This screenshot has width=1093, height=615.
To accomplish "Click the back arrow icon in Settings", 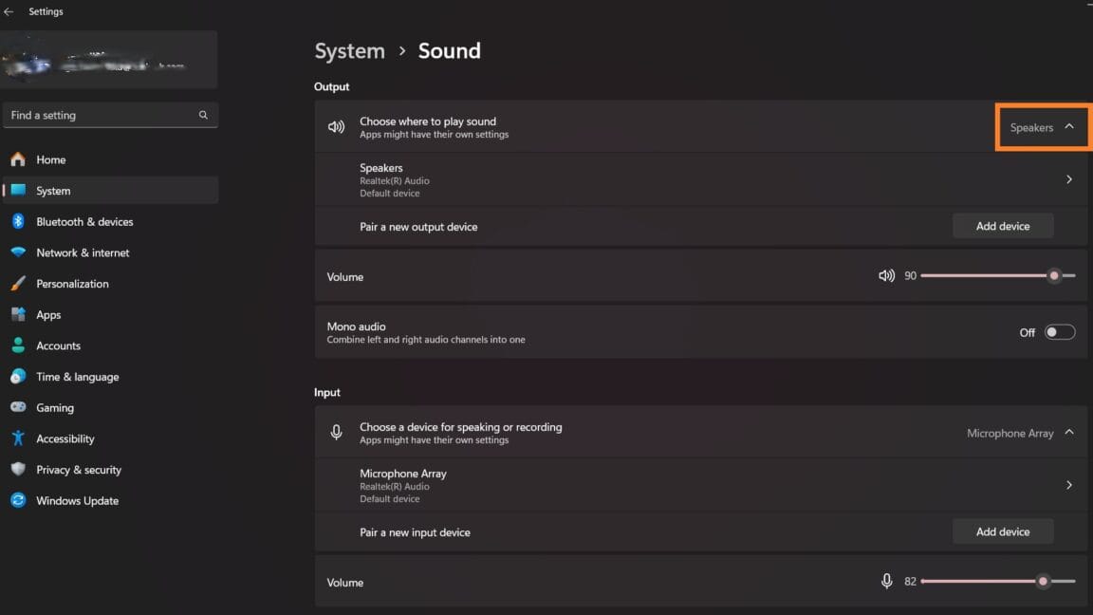I will point(9,11).
